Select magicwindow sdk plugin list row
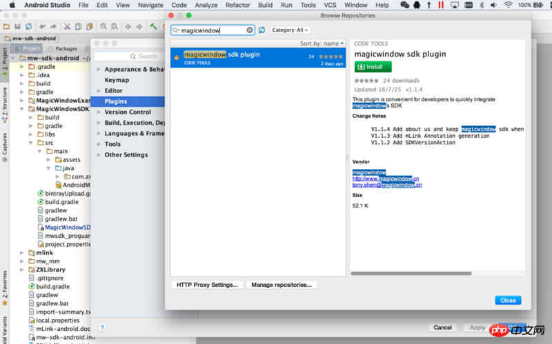Screen dimensions: 552x344 (x=258, y=58)
